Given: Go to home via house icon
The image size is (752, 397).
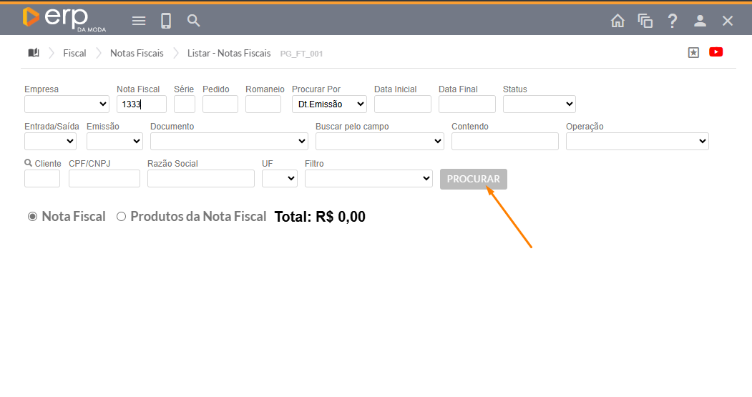Looking at the screenshot, I should point(617,21).
